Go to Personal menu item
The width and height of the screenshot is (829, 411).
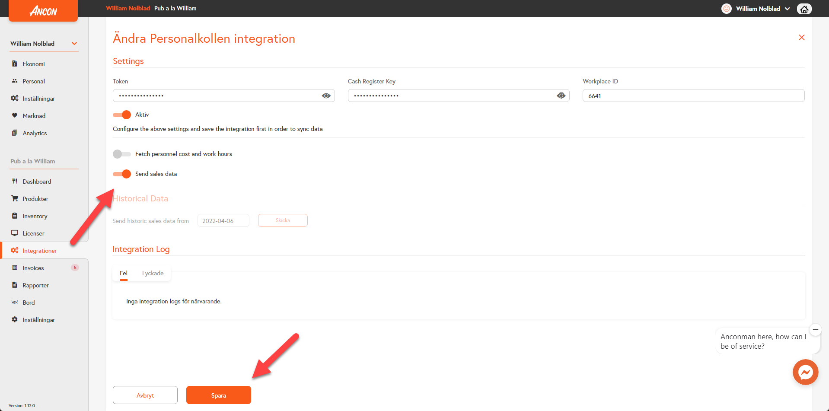pyautogui.click(x=34, y=81)
